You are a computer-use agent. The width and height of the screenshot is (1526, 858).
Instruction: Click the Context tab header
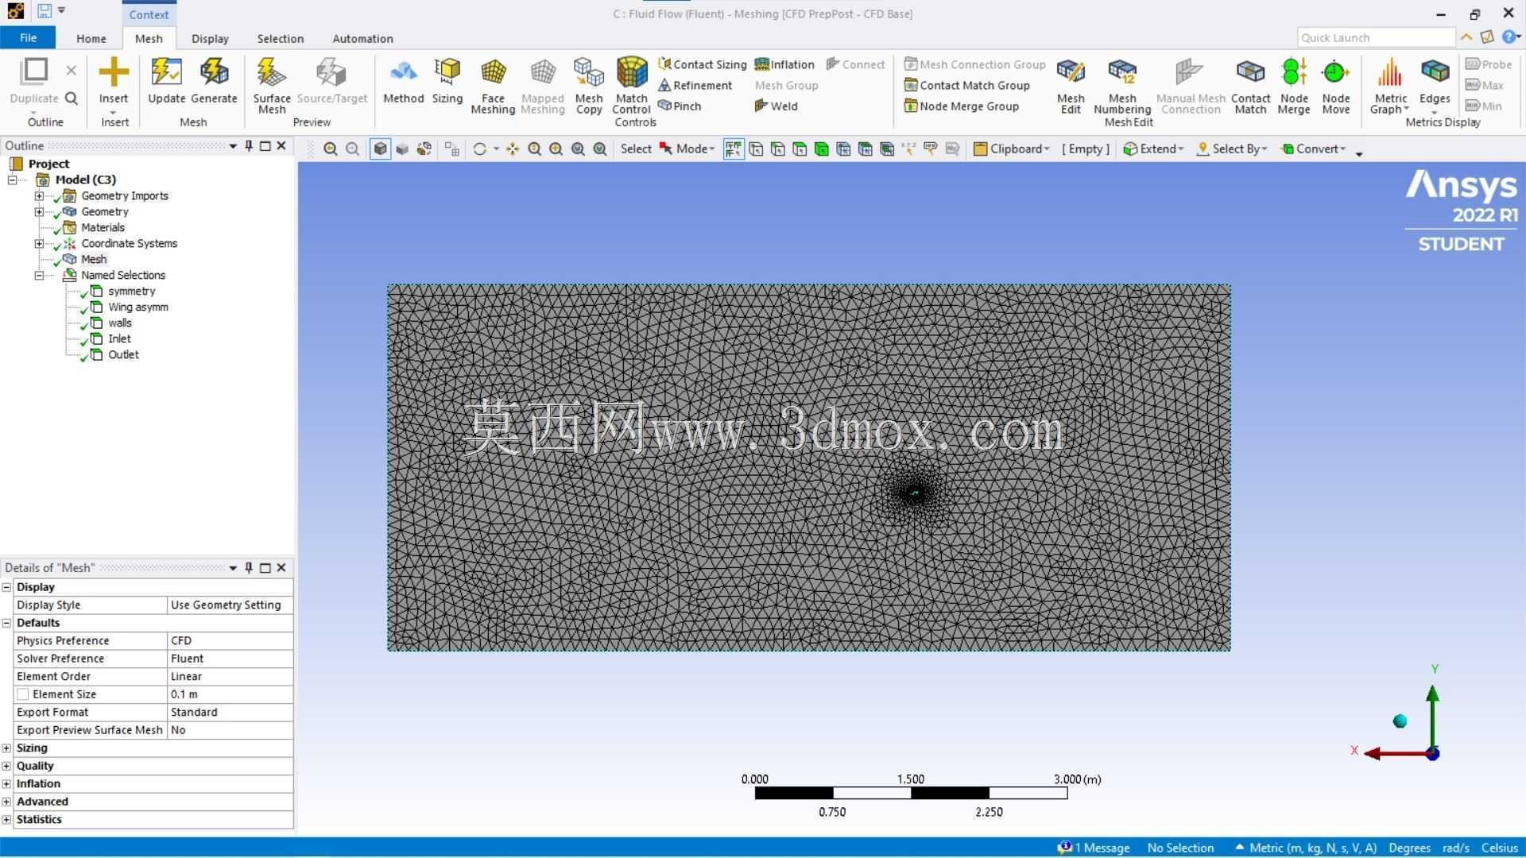[149, 14]
